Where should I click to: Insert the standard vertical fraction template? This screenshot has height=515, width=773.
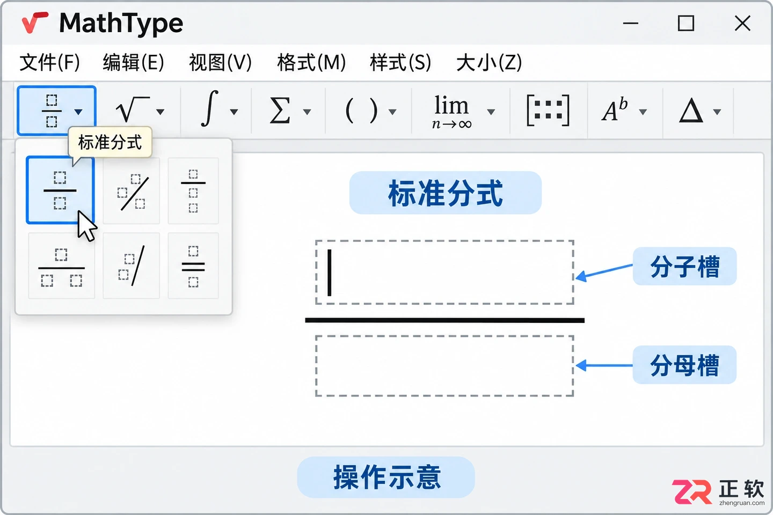(x=60, y=190)
